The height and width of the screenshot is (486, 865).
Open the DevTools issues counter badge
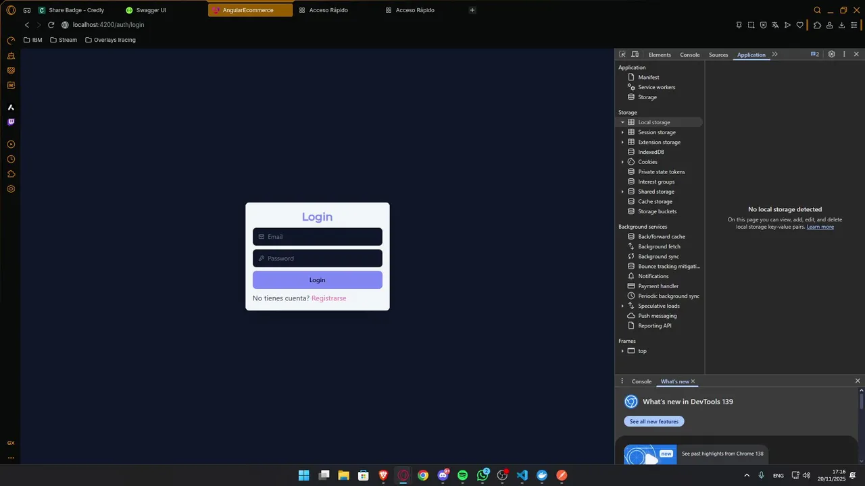[815, 55]
